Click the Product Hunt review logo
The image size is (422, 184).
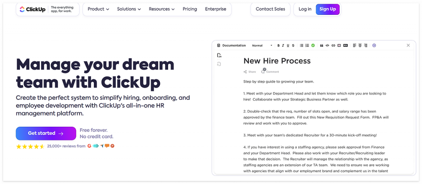113,146
